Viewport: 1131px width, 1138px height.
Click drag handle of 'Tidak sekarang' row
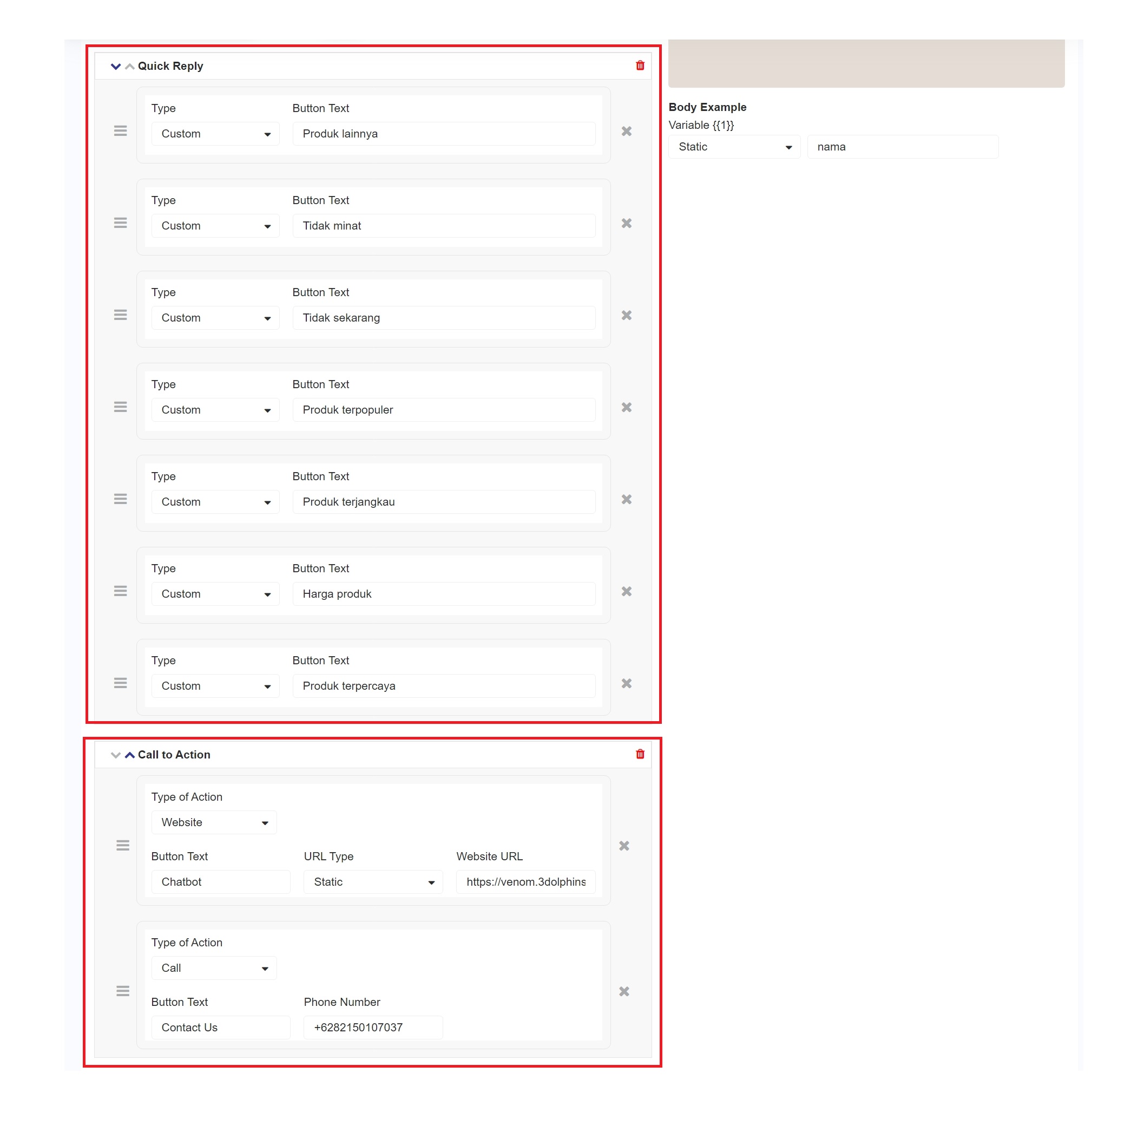120,315
